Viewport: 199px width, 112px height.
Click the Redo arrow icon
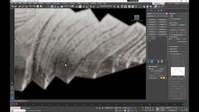[16, 7]
